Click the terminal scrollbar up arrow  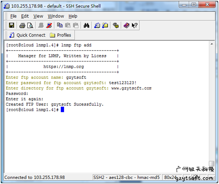pos(212,44)
